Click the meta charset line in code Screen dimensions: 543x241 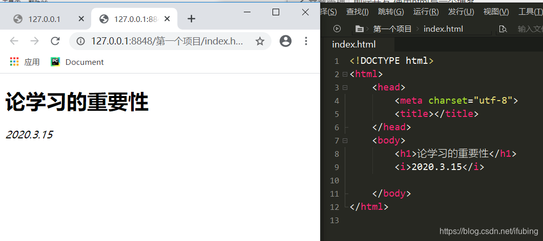[456, 101]
